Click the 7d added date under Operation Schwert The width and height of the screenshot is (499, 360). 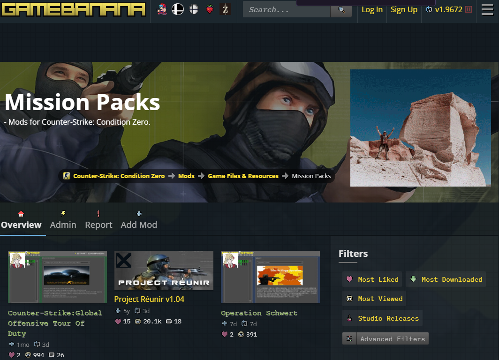coord(233,324)
